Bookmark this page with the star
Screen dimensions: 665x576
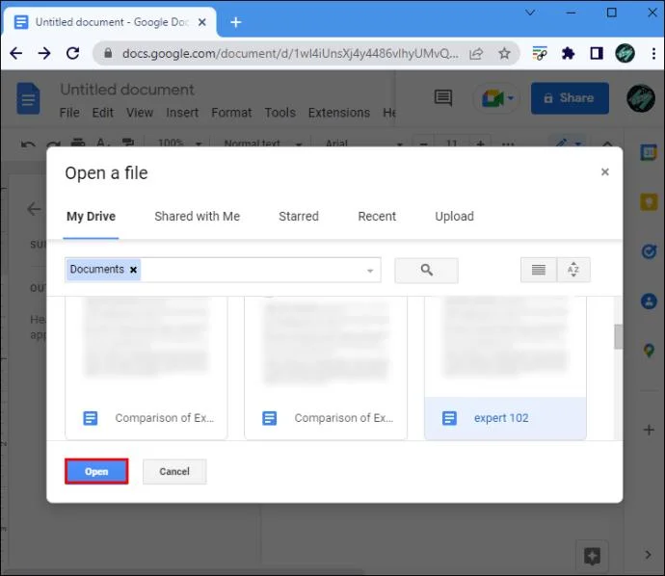click(x=504, y=54)
